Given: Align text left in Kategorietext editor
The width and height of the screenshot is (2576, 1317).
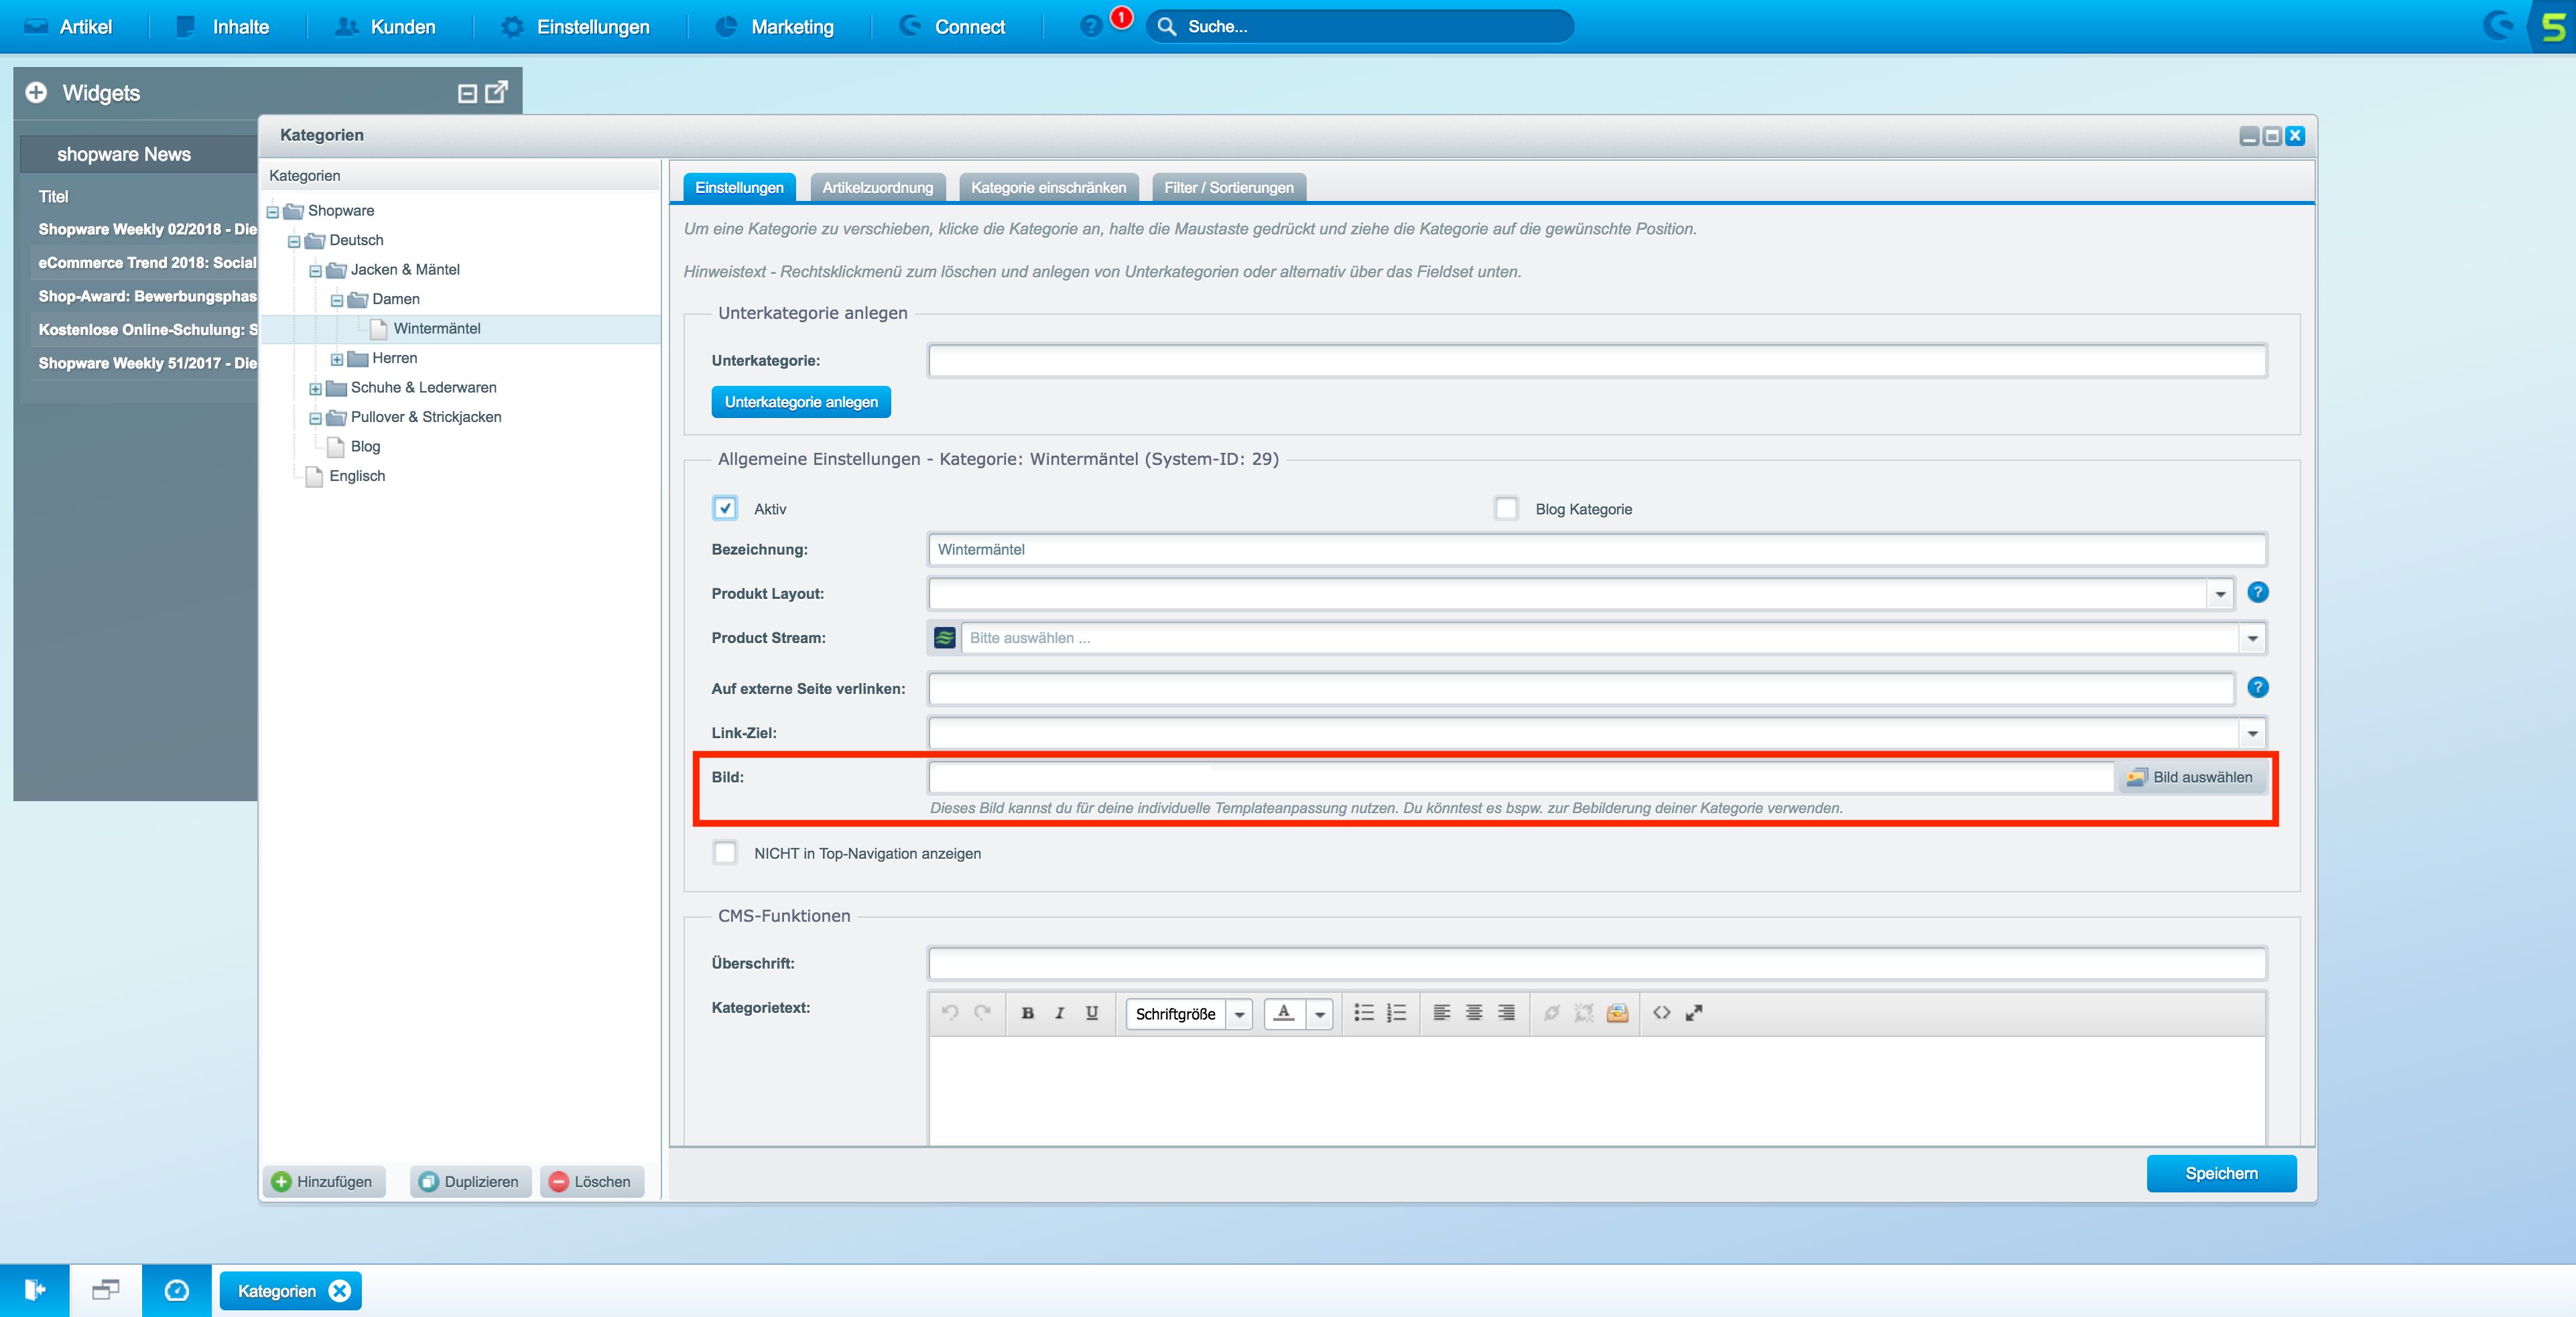Looking at the screenshot, I should point(1442,1012).
